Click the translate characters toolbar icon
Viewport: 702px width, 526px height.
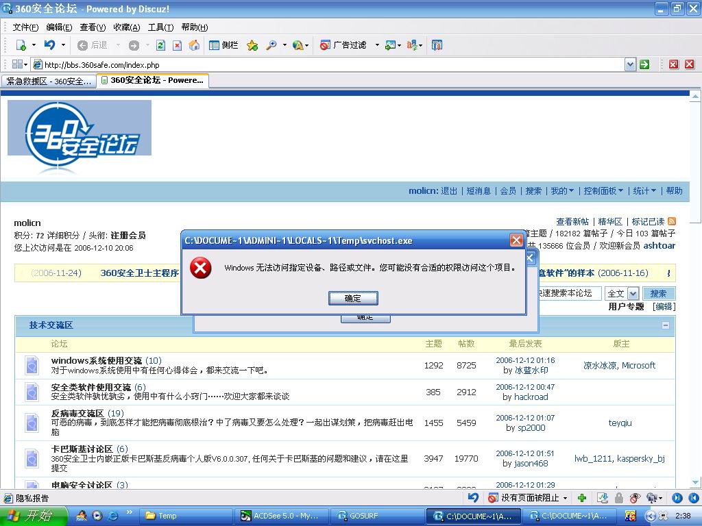412,45
